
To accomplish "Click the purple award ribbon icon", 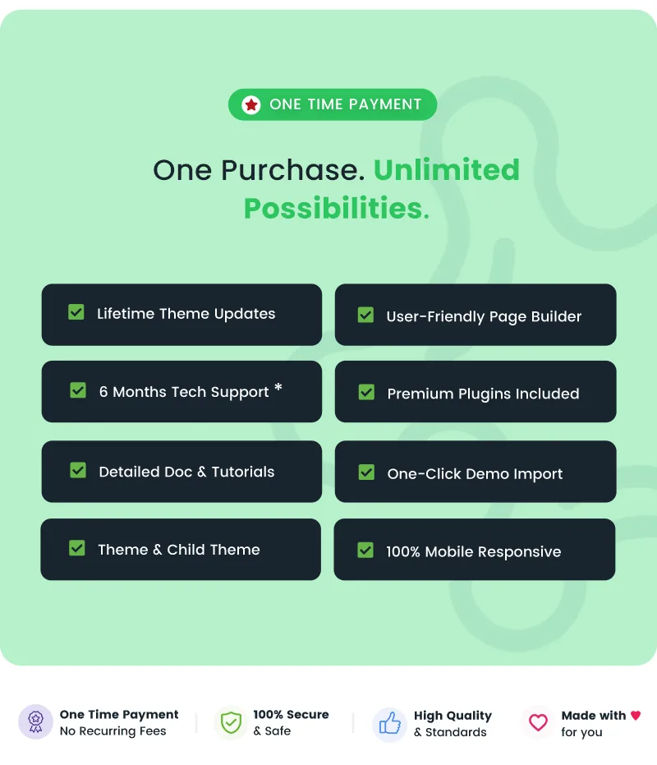I will click(35, 722).
